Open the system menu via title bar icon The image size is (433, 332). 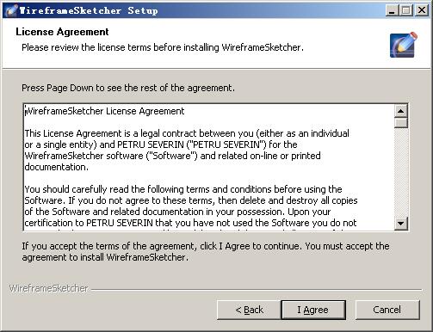[11, 10]
